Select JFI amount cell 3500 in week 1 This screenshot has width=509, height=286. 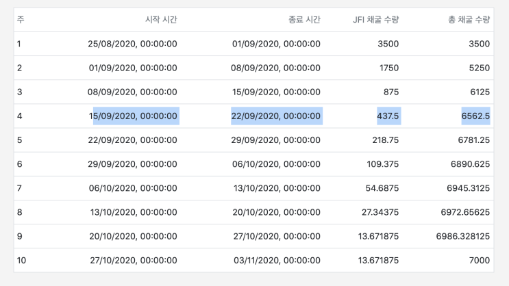388,44
